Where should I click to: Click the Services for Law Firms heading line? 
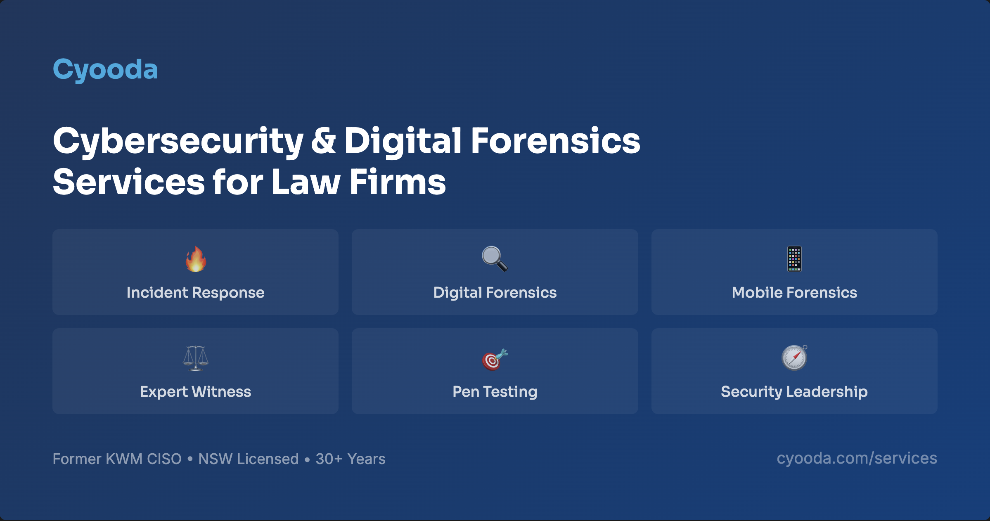pyautogui.click(x=249, y=182)
